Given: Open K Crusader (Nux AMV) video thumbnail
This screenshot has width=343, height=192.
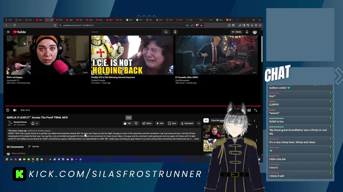Looking at the screenshot, I should 217,55.
